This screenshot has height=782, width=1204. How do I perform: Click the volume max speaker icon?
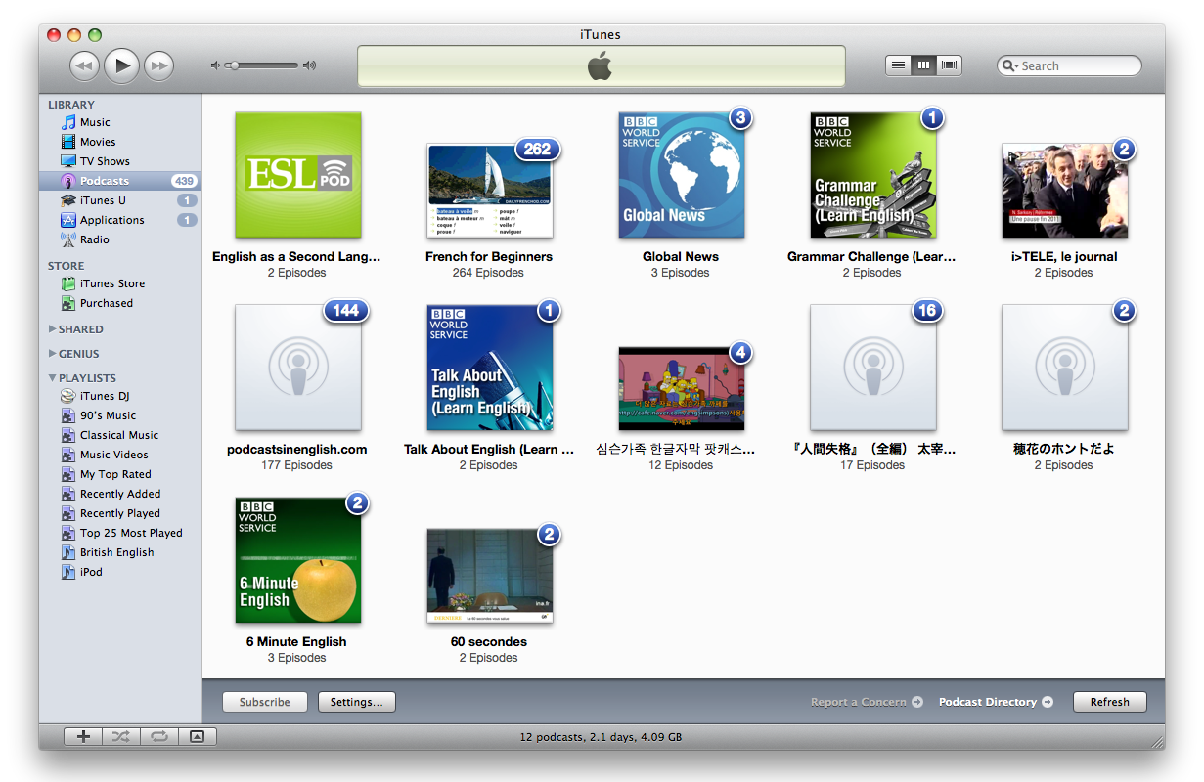[x=310, y=65]
